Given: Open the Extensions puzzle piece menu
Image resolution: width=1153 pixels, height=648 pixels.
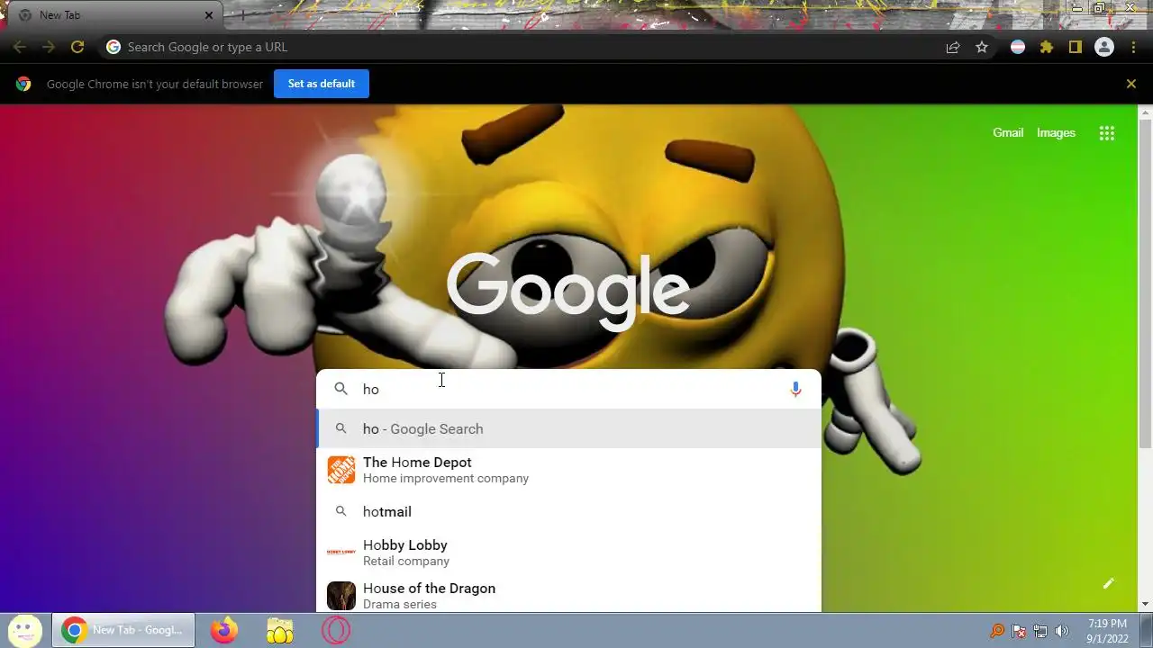Looking at the screenshot, I should 1047,47.
